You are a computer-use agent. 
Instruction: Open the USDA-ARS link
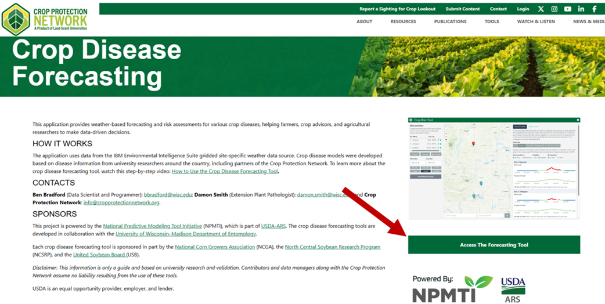click(x=273, y=226)
